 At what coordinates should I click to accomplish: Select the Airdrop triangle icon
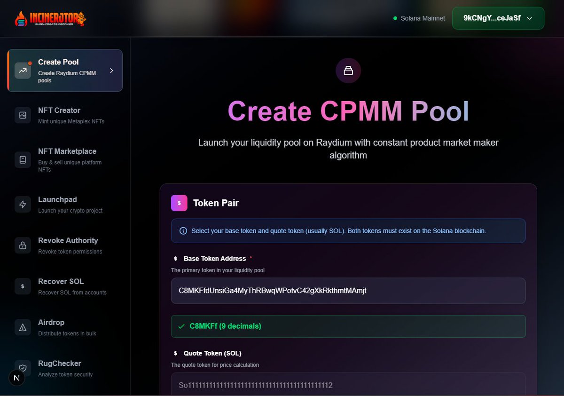click(22, 327)
